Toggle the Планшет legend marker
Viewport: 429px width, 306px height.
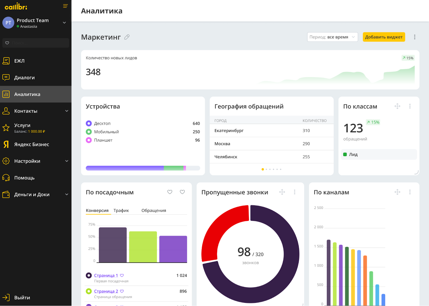point(89,140)
